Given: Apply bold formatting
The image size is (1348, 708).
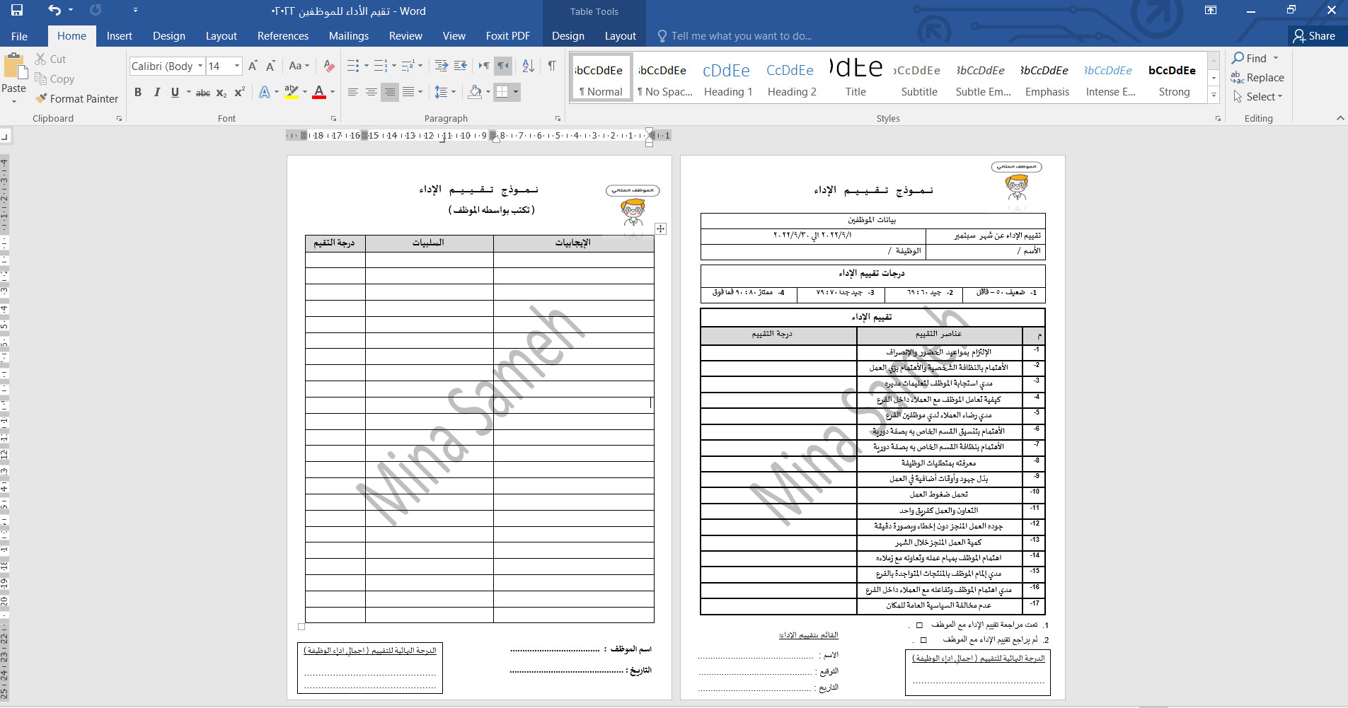Looking at the screenshot, I should coord(138,92).
